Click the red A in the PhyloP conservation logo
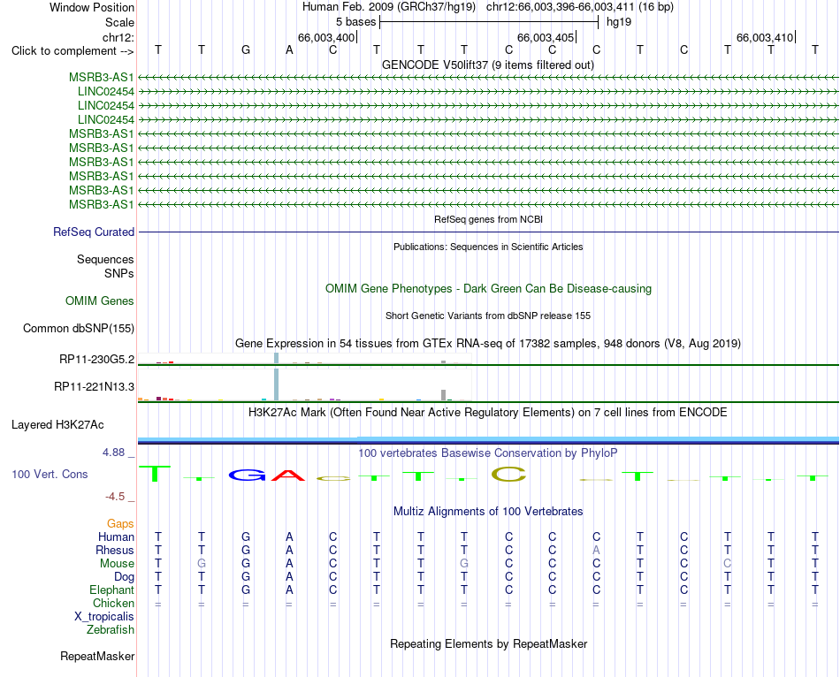This screenshot has height=677, width=840. [288, 475]
